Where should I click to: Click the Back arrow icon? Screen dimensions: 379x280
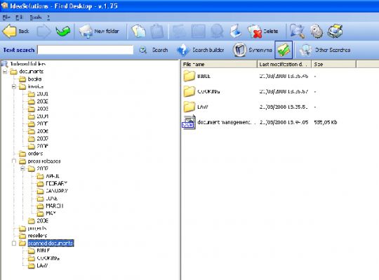[x=10, y=31]
